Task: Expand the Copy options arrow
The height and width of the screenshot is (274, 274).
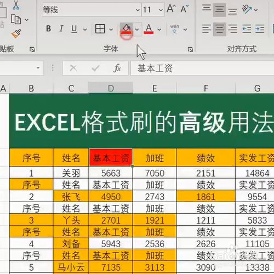Action: click(x=27, y=20)
